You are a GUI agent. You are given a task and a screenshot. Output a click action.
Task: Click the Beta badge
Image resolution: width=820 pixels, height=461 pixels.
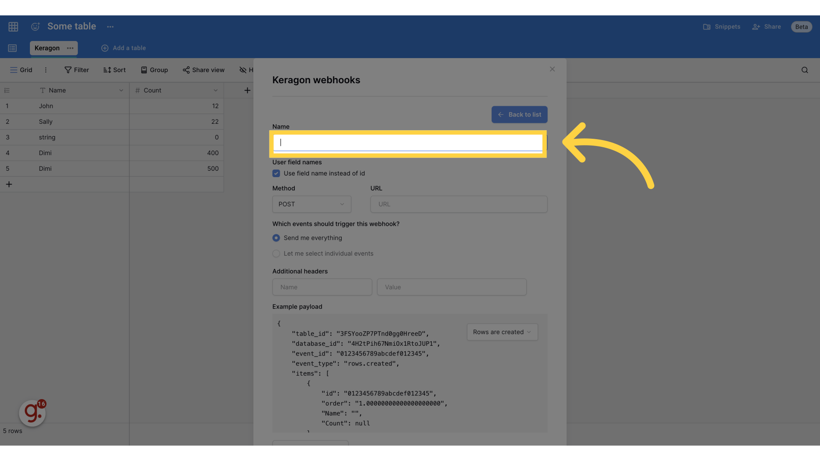801,26
